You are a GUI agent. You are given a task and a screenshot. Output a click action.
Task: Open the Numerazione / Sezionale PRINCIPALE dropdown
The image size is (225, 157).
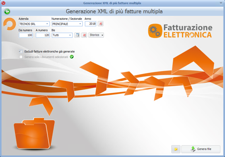67,24
